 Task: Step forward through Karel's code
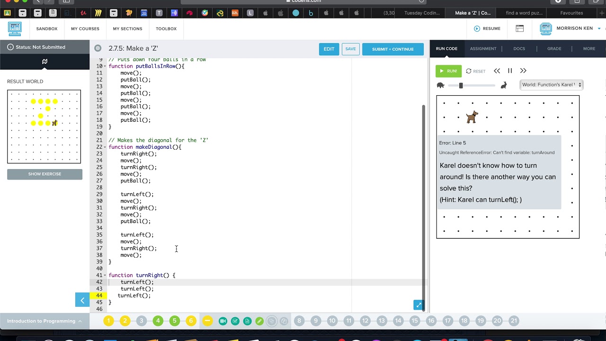[x=523, y=71]
